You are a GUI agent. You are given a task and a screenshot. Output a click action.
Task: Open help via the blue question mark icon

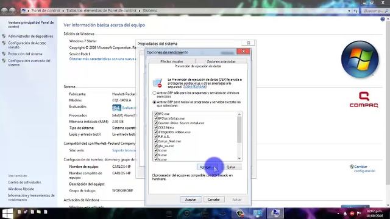coord(383,19)
